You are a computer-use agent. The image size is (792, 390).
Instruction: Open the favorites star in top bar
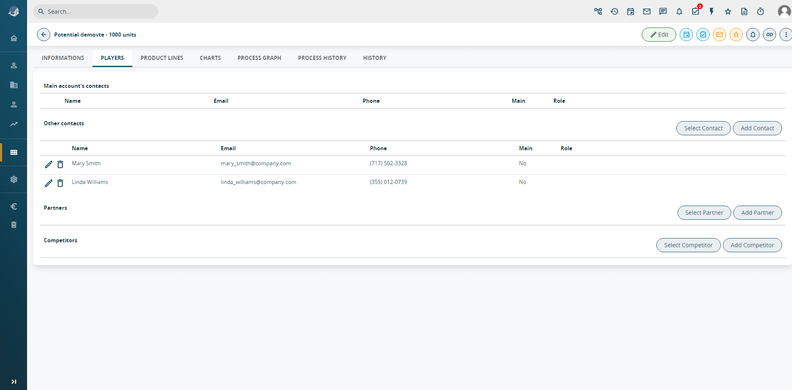pyautogui.click(x=728, y=12)
